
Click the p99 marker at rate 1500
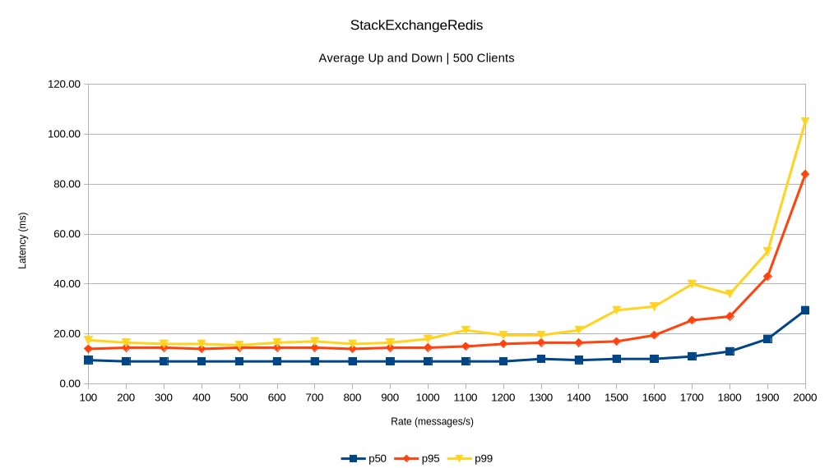click(x=616, y=310)
